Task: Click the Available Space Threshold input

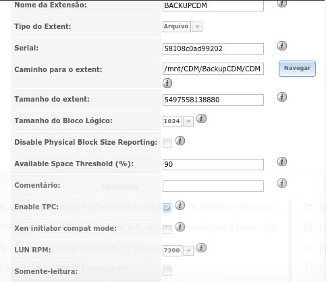Action: click(213, 164)
